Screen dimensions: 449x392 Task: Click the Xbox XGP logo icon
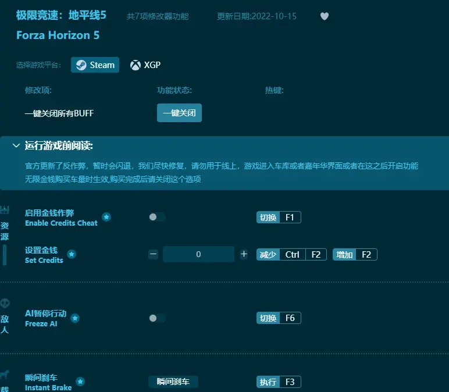136,65
